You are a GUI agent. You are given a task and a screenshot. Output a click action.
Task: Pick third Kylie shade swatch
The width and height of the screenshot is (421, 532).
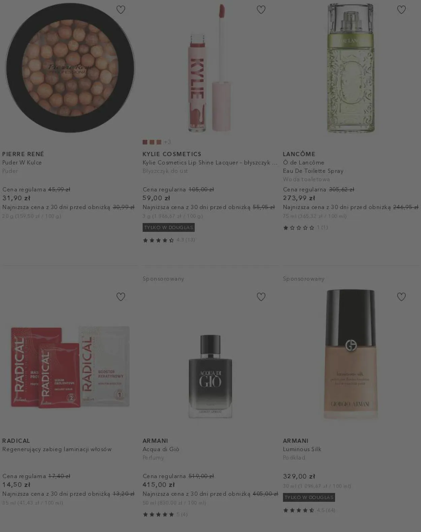[x=159, y=142]
